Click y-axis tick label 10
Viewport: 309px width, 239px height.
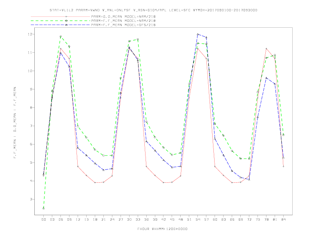click(x=30, y=71)
